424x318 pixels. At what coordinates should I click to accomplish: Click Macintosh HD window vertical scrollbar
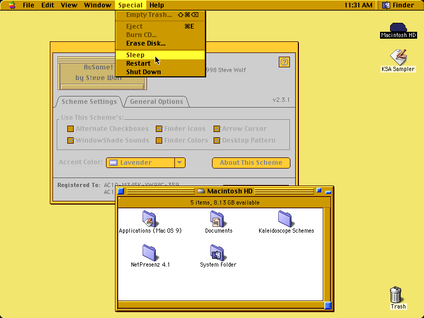tap(327, 255)
